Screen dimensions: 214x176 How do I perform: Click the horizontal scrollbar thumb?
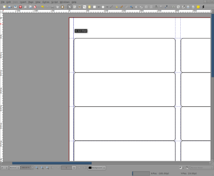coord(52,163)
